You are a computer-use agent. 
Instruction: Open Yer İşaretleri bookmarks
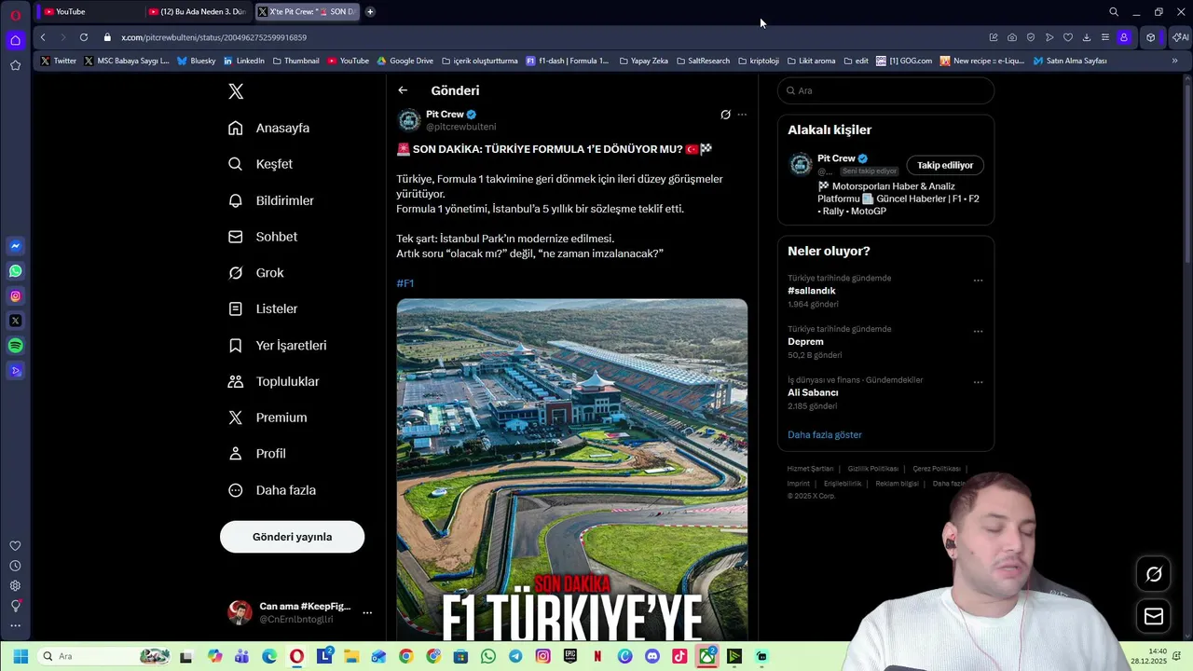[x=277, y=345]
